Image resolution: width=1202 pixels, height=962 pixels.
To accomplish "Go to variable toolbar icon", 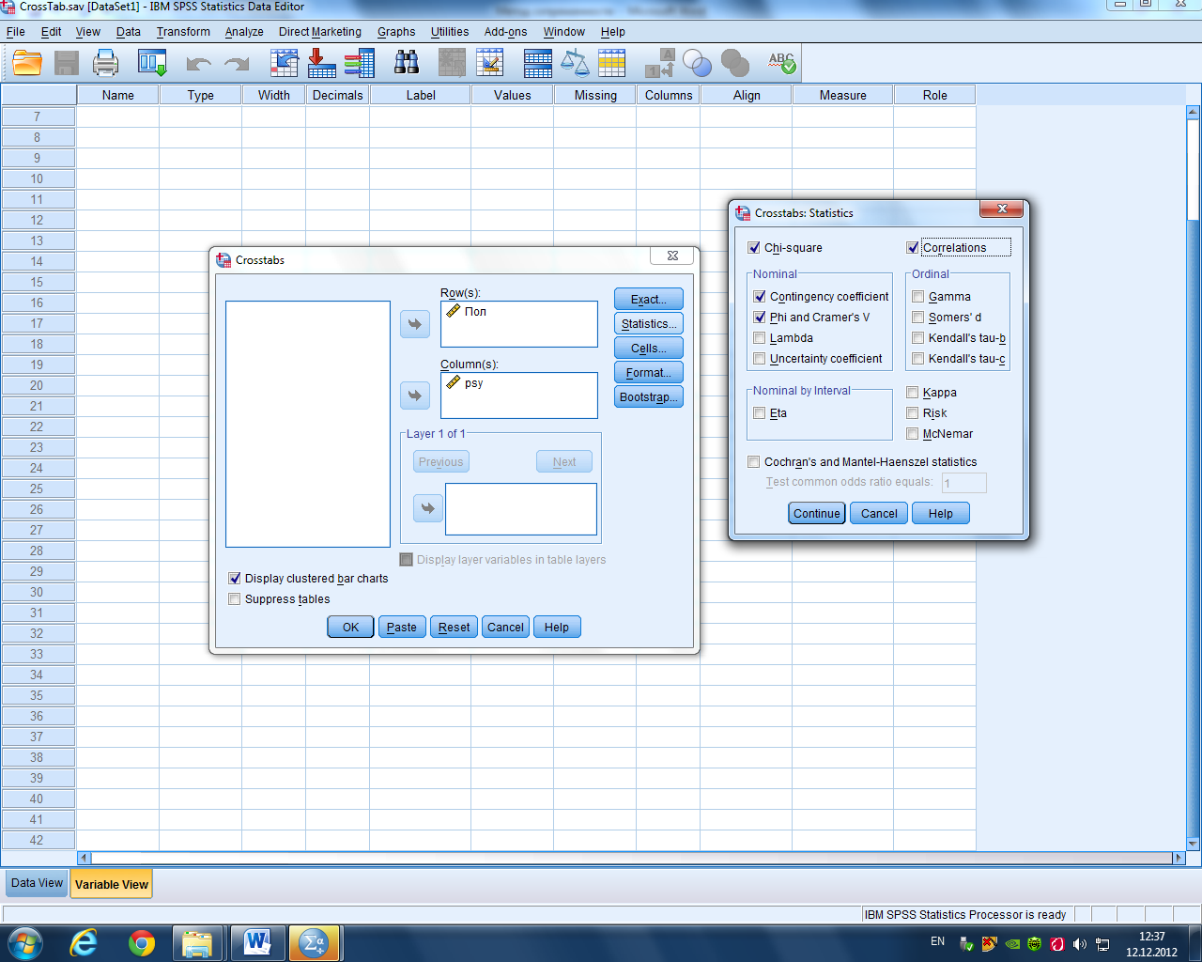I will (322, 63).
